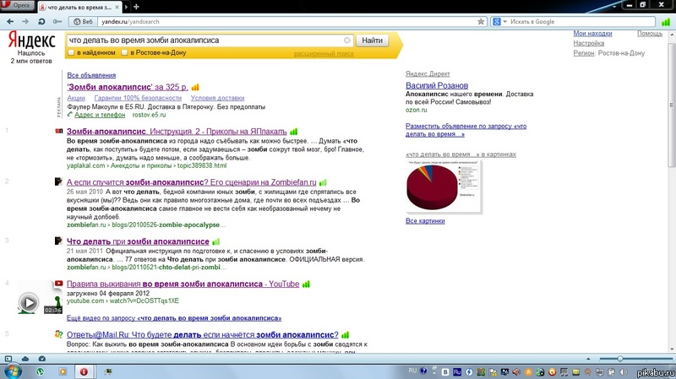Open the Помощь link
676x379 pixels.
click(x=650, y=33)
